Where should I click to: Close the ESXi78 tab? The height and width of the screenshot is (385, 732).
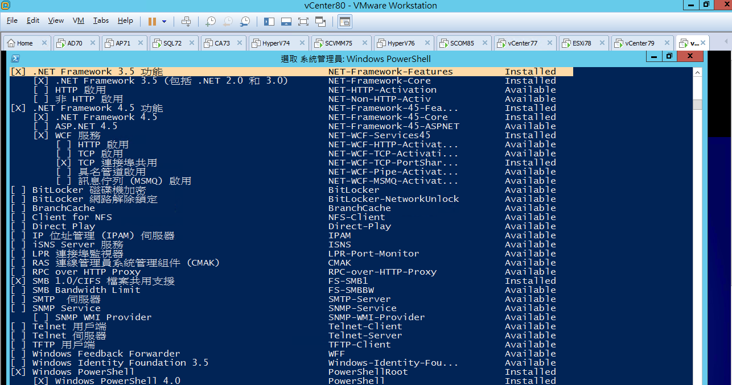click(x=602, y=43)
